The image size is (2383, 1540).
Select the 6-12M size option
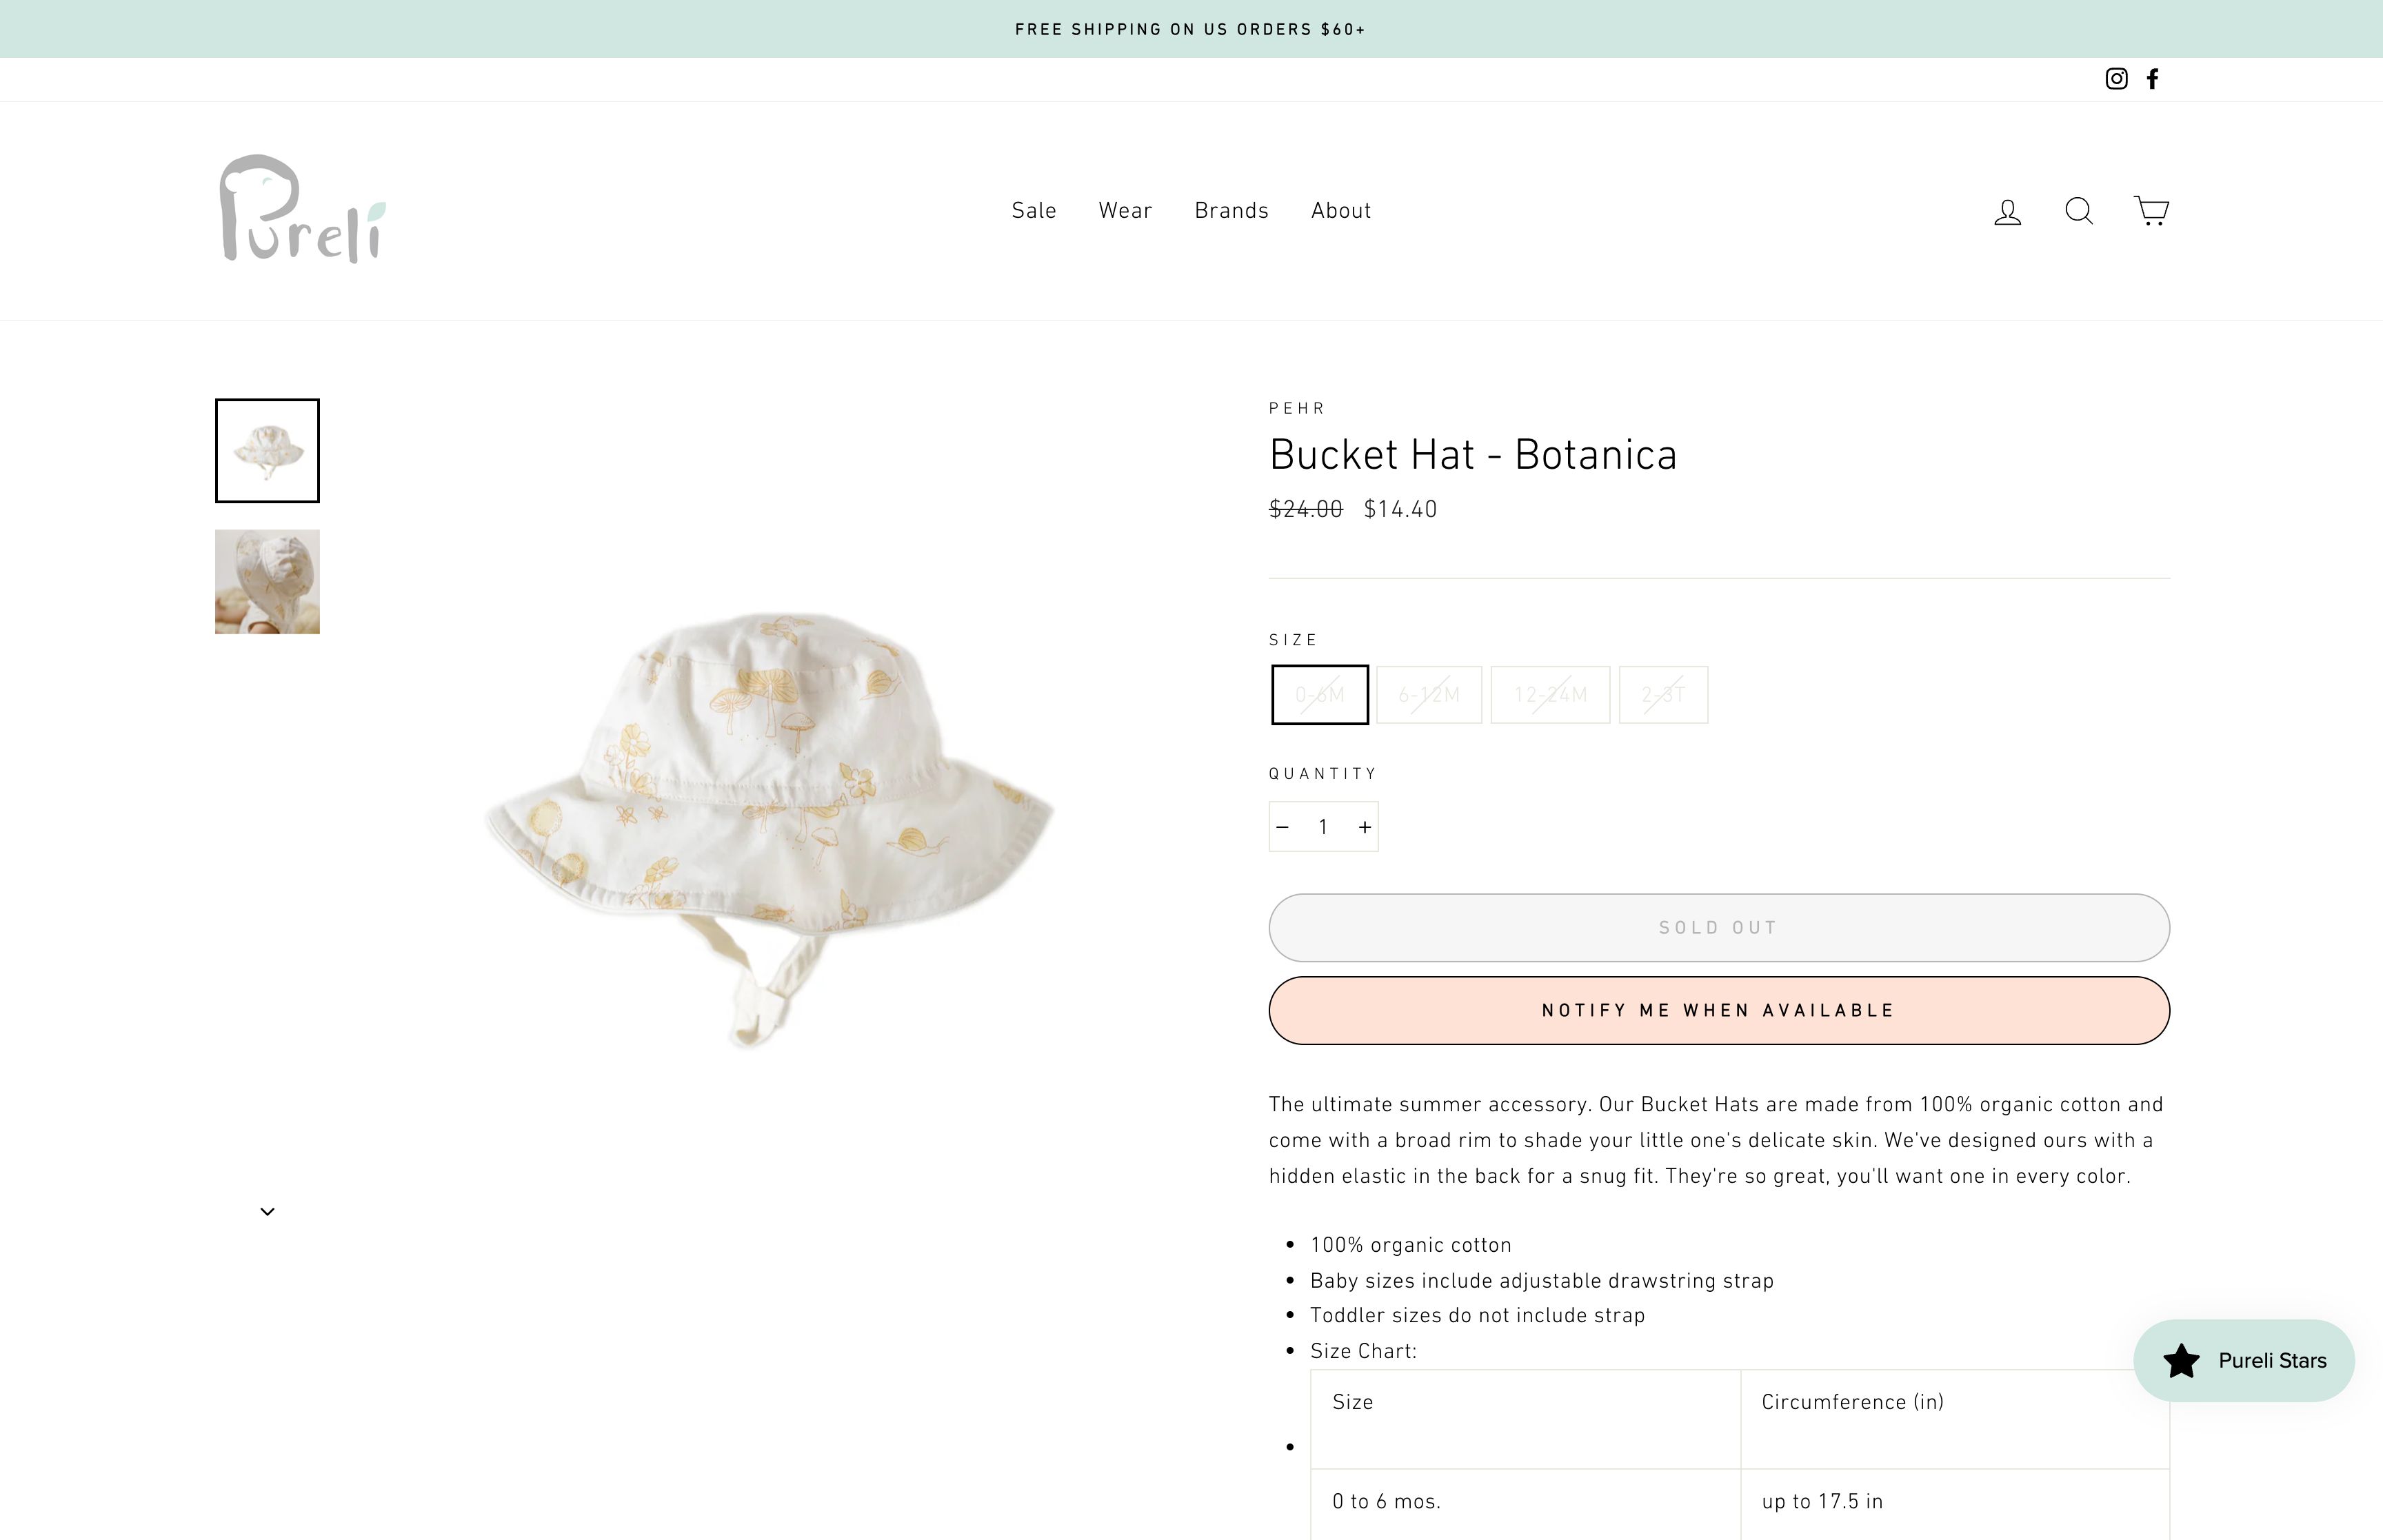pyautogui.click(x=1429, y=695)
